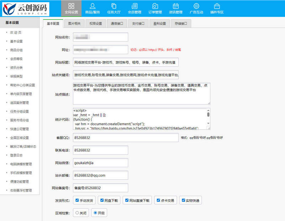
Task: Open 会员等级 in the sidebar
Action: click(16, 59)
